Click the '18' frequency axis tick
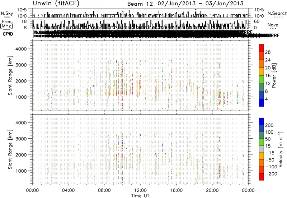This screenshot has width=287, height=198. click(24, 21)
